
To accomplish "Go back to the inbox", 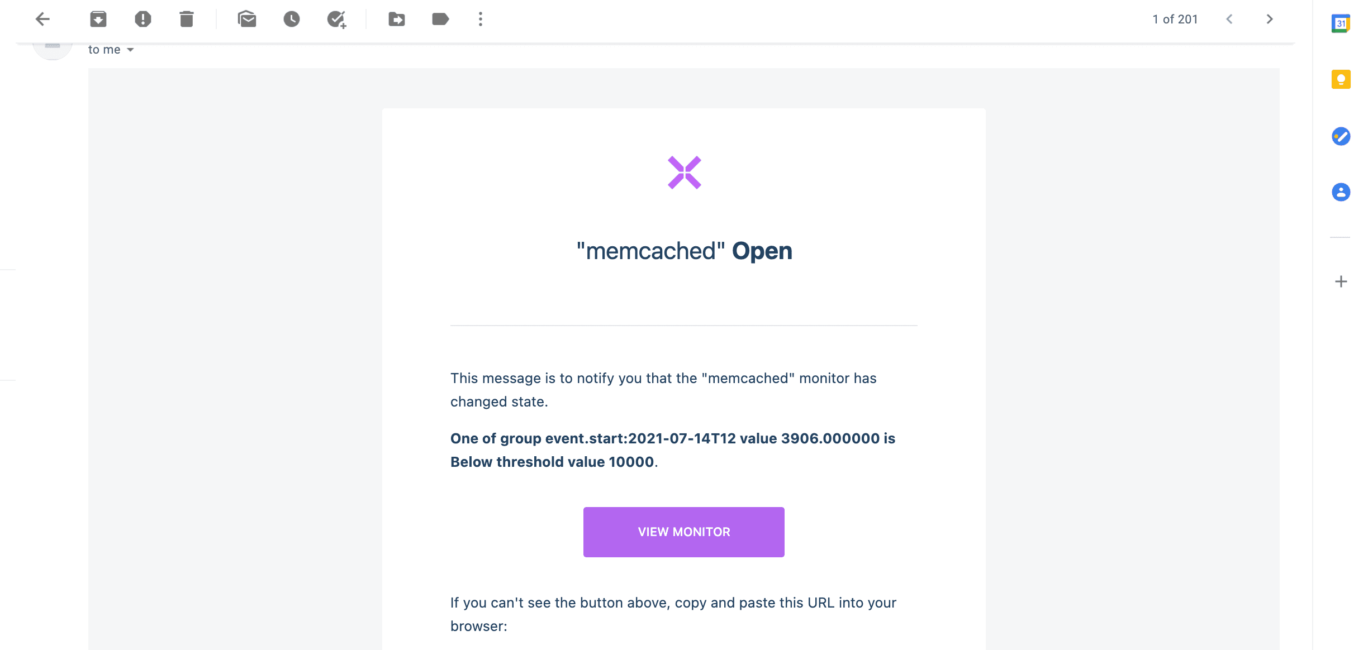I will (x=42, y=20).
